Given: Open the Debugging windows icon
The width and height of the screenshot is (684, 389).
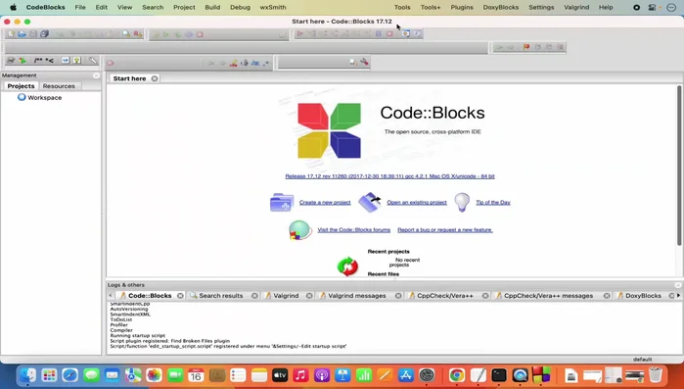Looking at the screenshot, I should coord(406,33).
